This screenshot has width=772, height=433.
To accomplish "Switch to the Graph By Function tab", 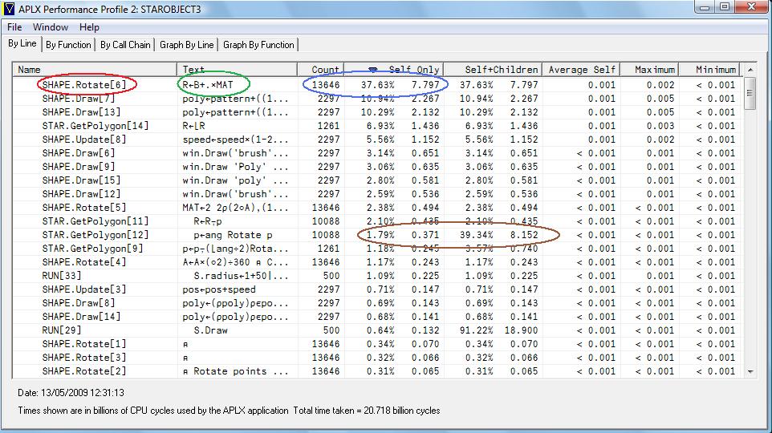I will coord(258,45).
